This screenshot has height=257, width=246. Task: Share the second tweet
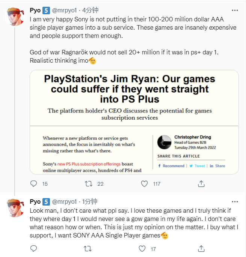tap(201, 248)
